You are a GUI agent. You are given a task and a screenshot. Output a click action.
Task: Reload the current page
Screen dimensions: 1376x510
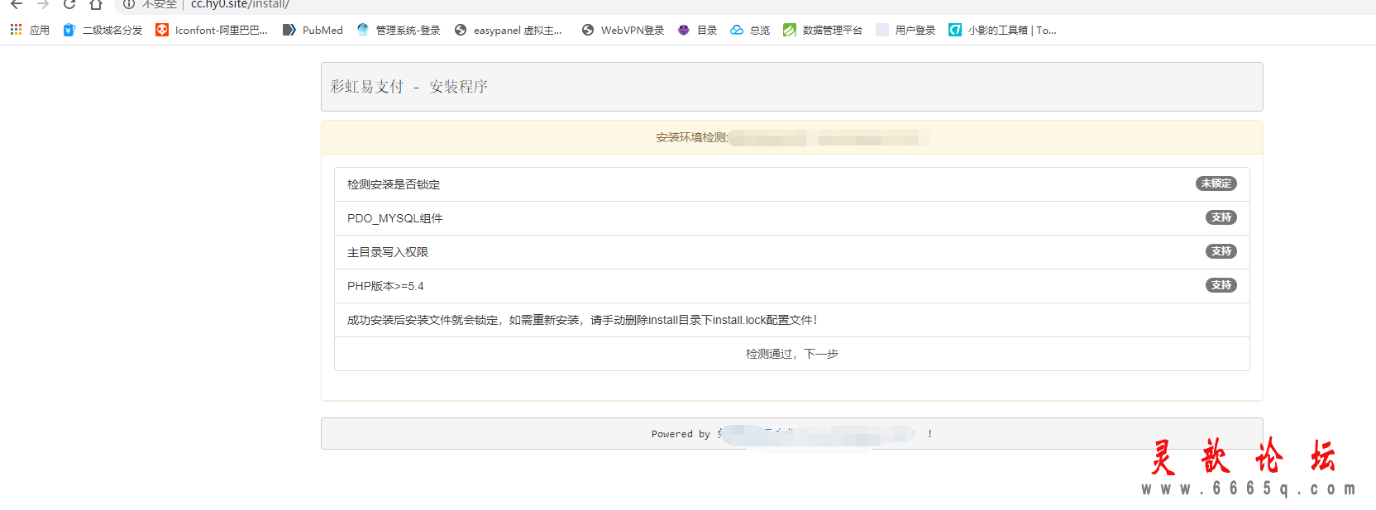[69, 4]
